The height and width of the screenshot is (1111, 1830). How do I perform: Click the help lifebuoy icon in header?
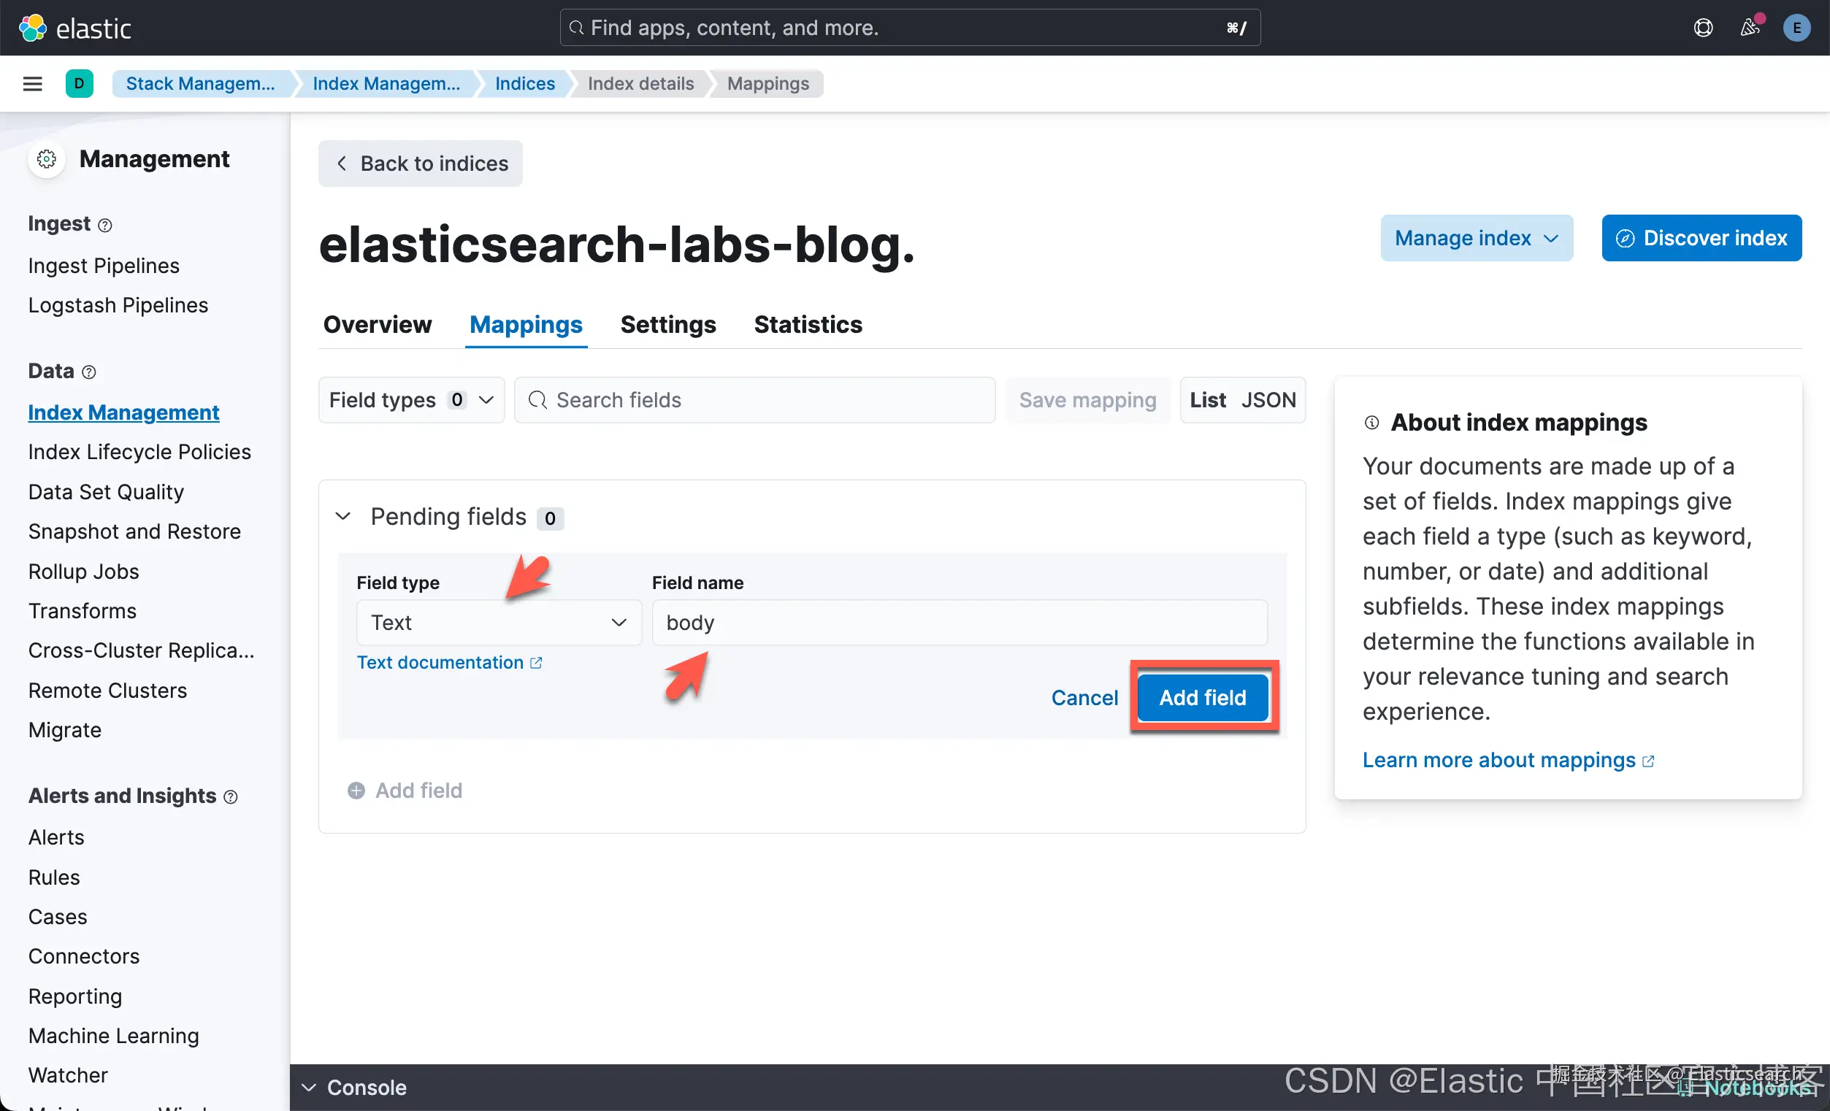coord(1703,28)
